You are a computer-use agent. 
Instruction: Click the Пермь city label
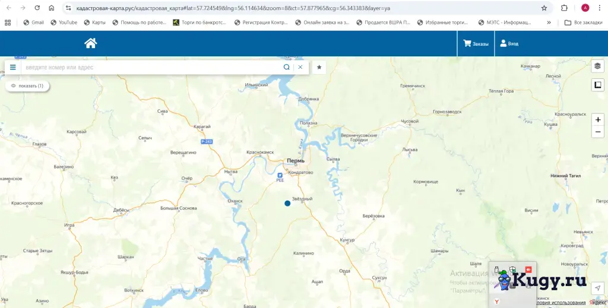(296, 161)
